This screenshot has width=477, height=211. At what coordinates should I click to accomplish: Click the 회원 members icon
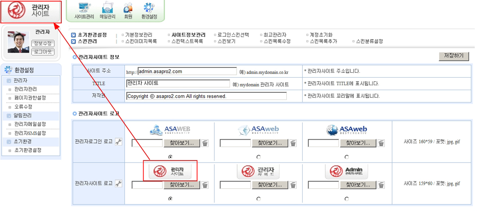tap(128, 10)
